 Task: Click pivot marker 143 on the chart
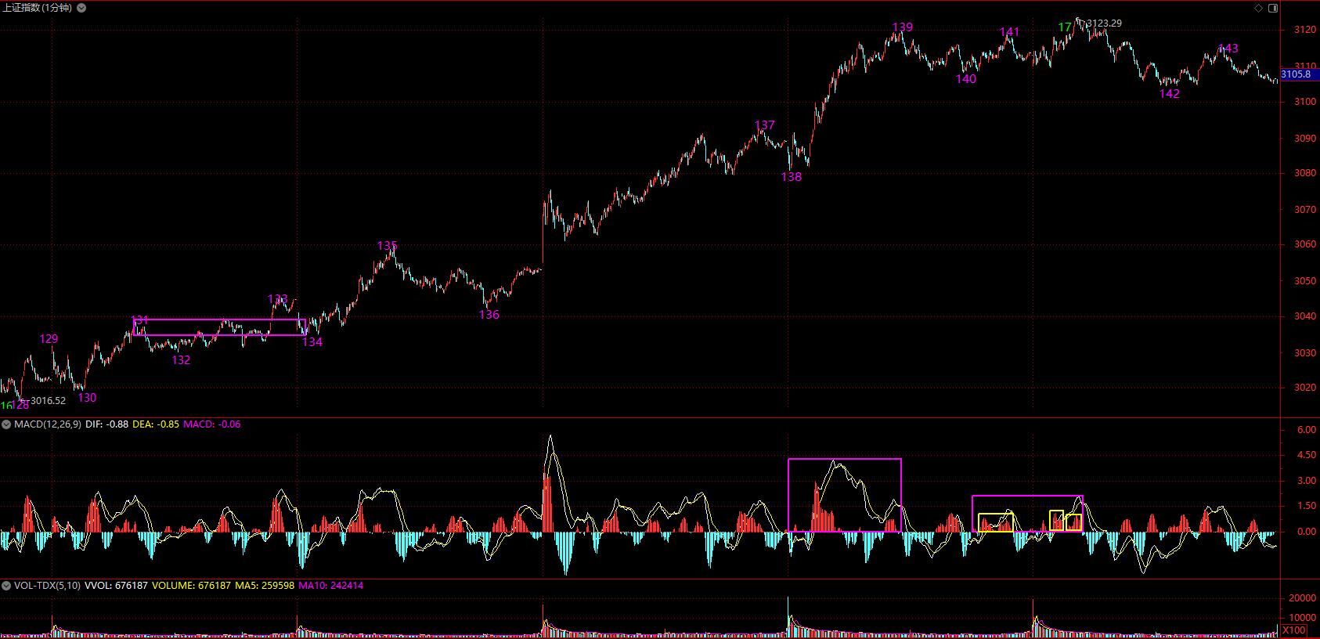point(1228,49)
